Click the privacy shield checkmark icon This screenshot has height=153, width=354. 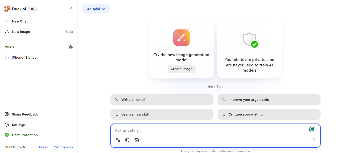coord(250,40)
